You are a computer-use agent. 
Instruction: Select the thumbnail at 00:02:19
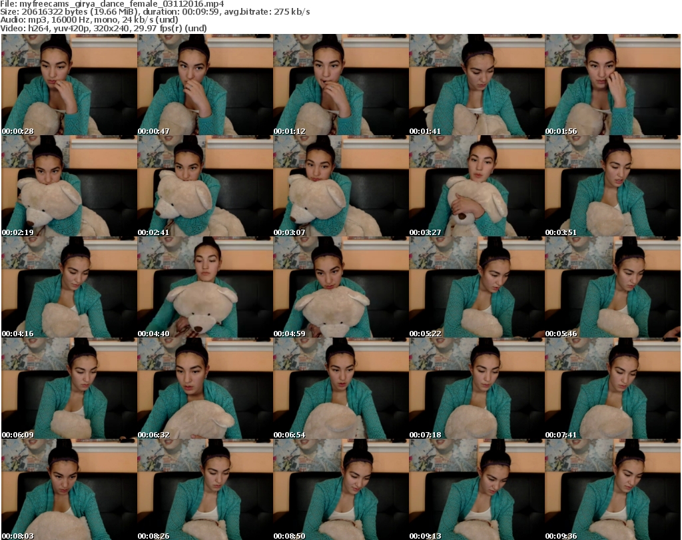[x=69, y=186]
